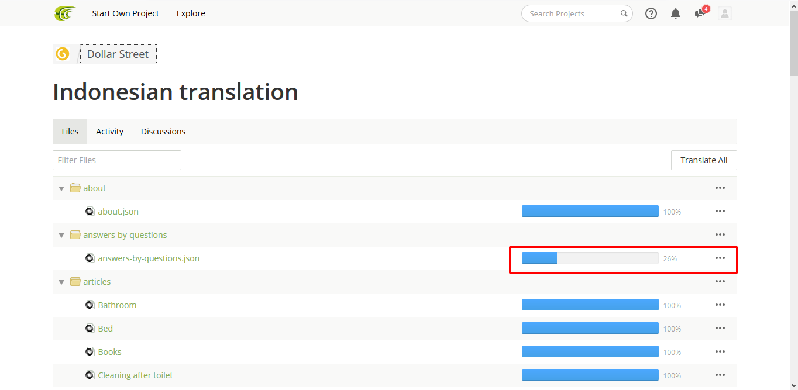Image resolution: width=798 pixels, height=390 pixels.
Task: Open more options for about folder
Action: click(720, 188)
